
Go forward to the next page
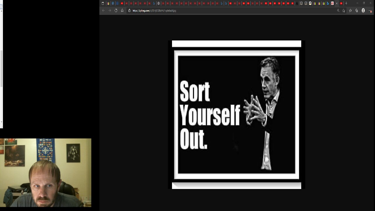coord(110,11)
